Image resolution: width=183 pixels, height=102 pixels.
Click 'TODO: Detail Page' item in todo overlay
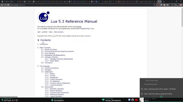click(x=152, y=80)
